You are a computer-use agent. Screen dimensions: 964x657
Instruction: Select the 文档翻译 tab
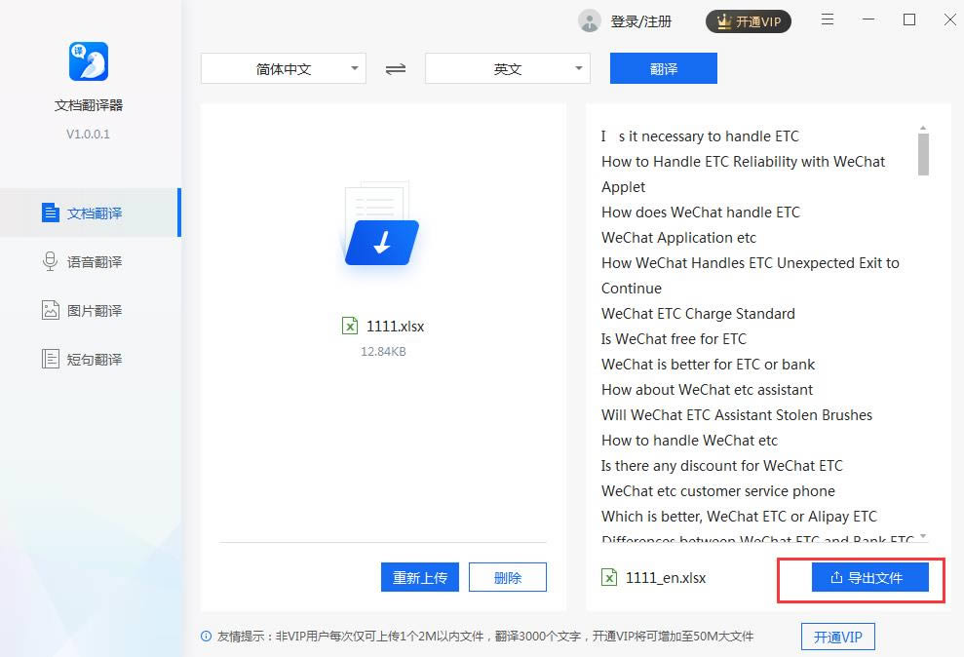pos(89,213)
